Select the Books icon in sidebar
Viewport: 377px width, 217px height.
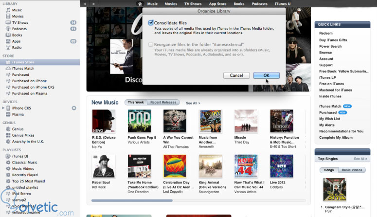pos(8,35)
